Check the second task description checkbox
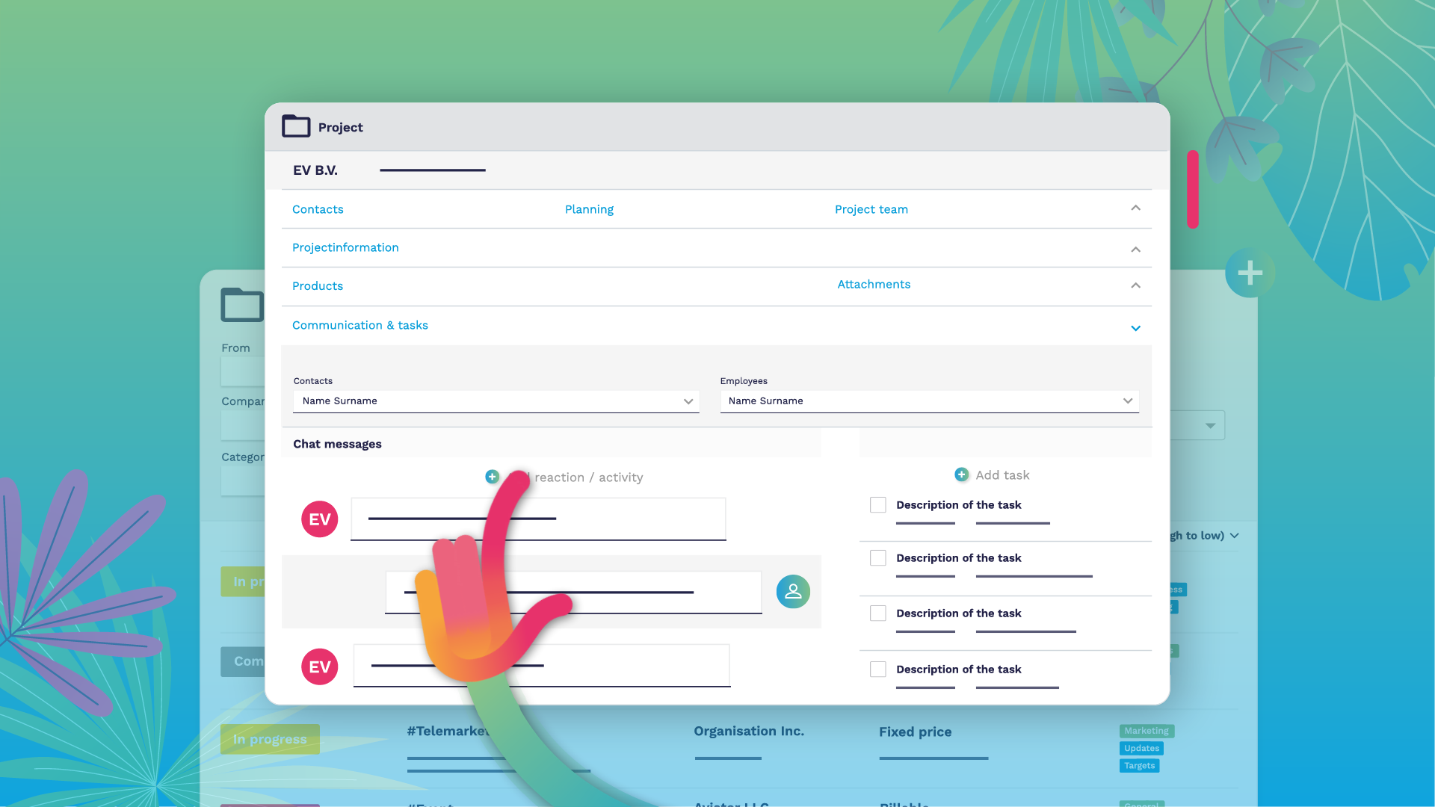 coord(878,558)
